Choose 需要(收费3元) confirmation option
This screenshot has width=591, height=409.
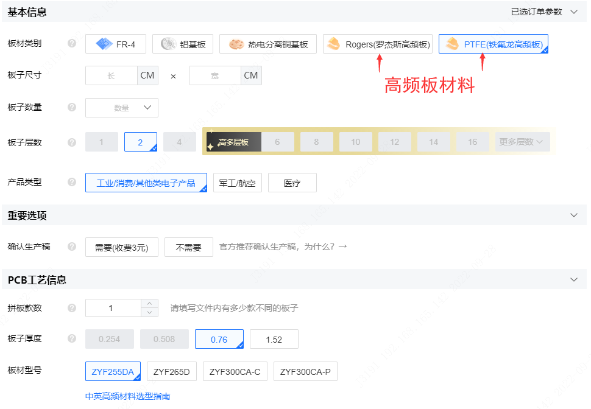click(x=122, y=247)
